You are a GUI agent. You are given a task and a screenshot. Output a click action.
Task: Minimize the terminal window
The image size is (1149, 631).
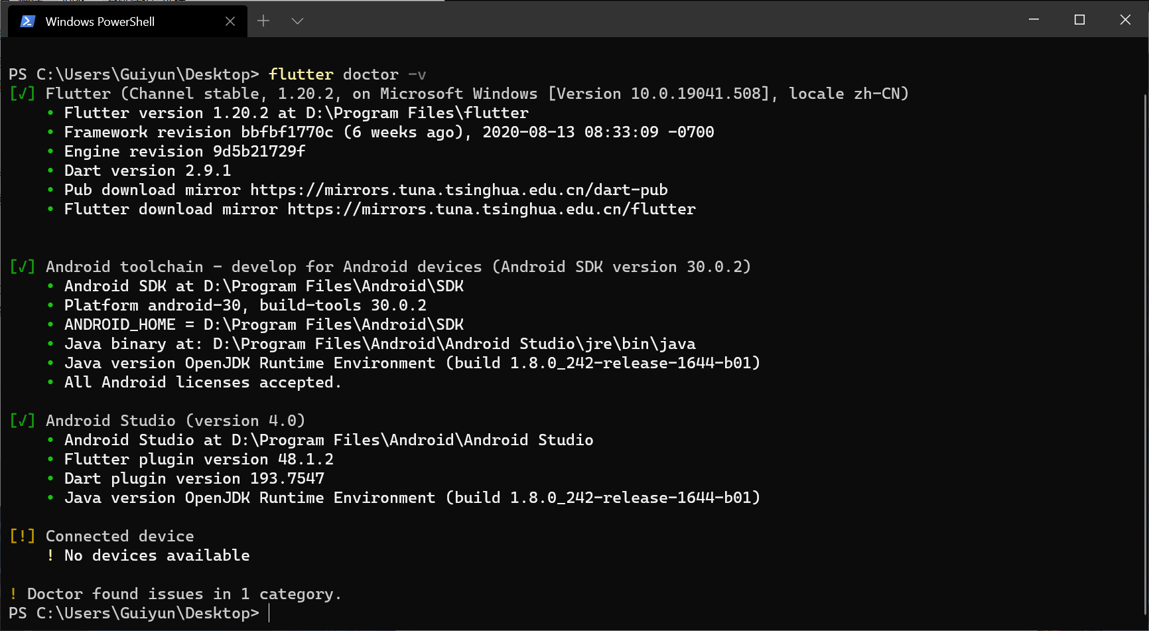[1034, 20]
